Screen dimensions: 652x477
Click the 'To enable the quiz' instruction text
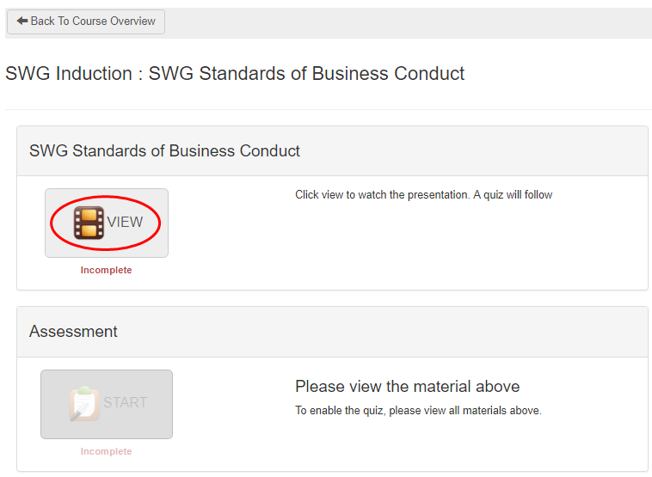point(341,411)
